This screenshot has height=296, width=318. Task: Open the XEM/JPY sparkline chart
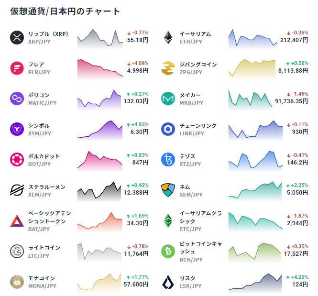tap(255, 192)
